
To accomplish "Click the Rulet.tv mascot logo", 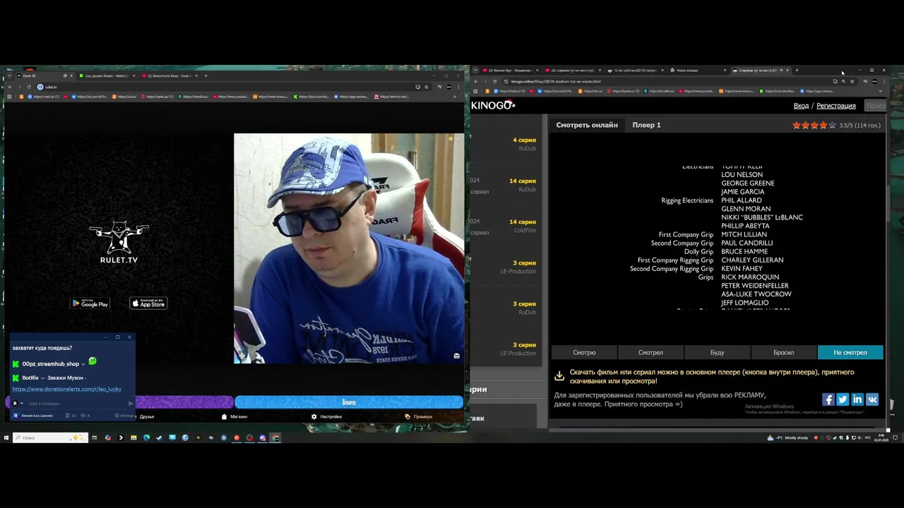I will 119,242.
